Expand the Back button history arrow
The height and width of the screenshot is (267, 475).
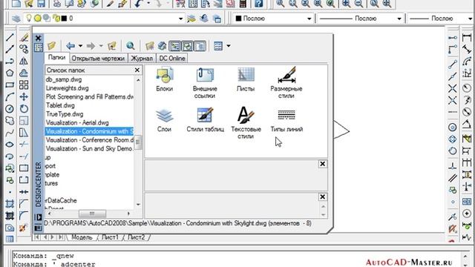[81, 46]
